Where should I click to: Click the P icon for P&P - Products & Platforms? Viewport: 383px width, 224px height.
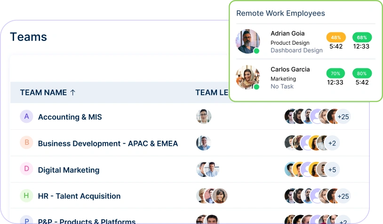click(26, 221)
